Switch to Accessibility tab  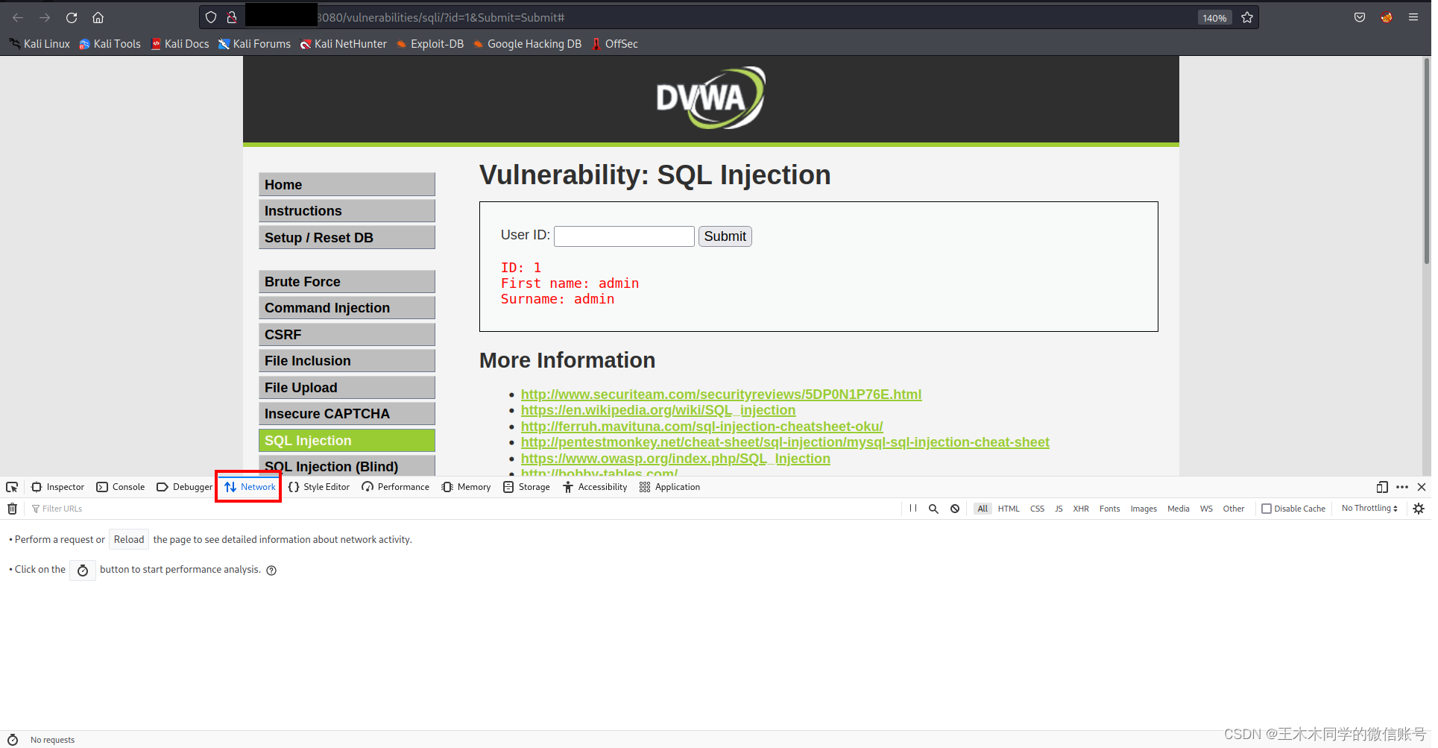click(595, 487)
